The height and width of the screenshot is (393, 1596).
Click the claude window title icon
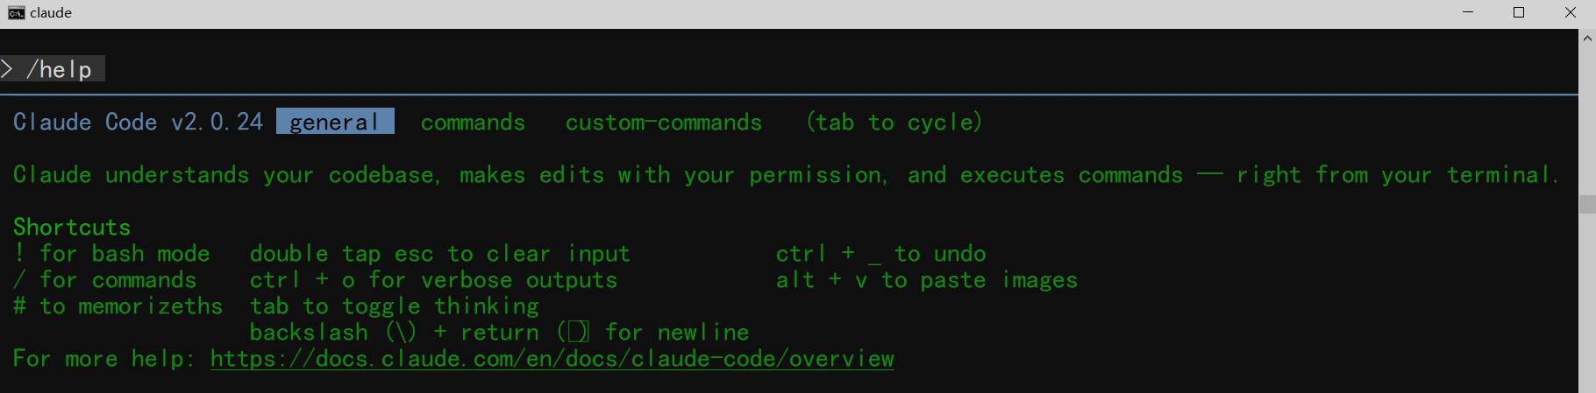click(x=16, y=12)
